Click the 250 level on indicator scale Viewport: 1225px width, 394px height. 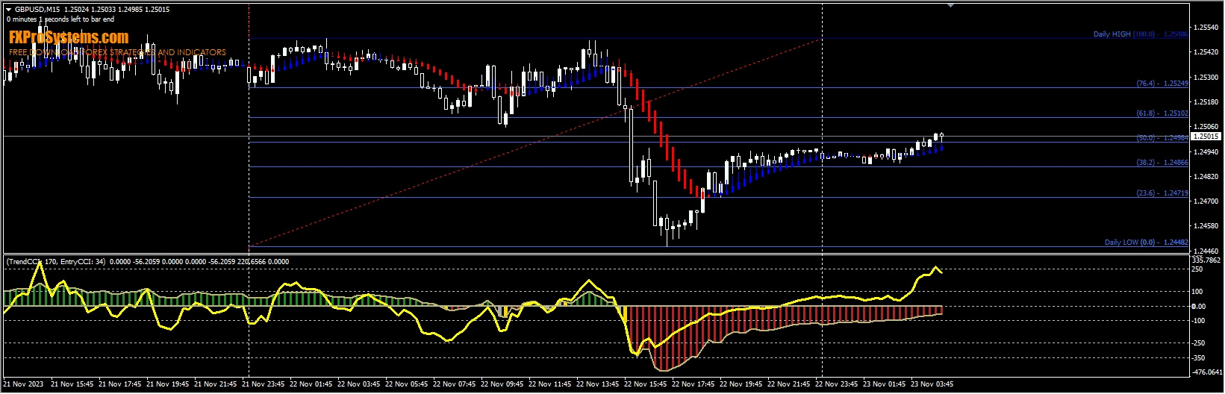(1198, 270)
